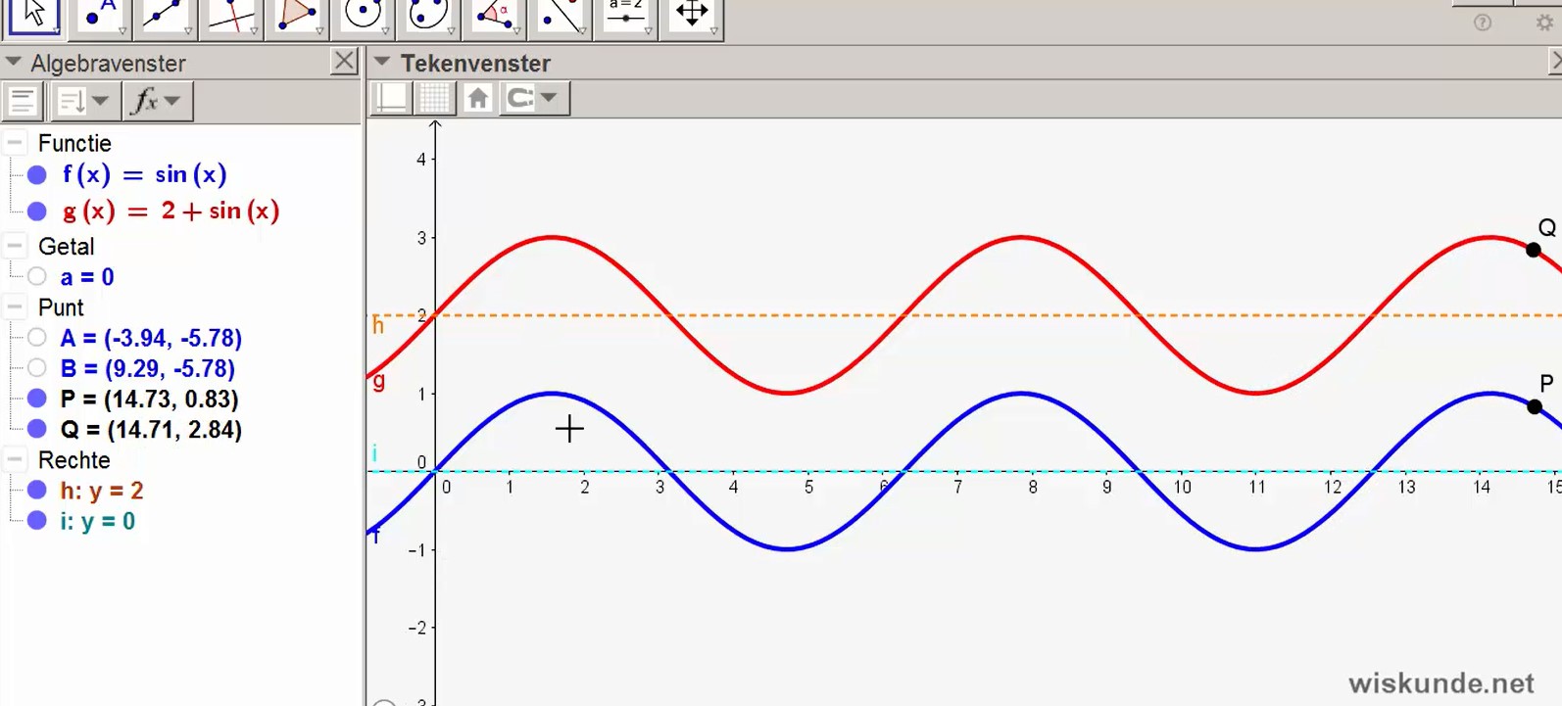Toggle auxiliary objects in Algebravenster style bar
This screenshot has width=1562, height=706.
[x=23, y=101]
